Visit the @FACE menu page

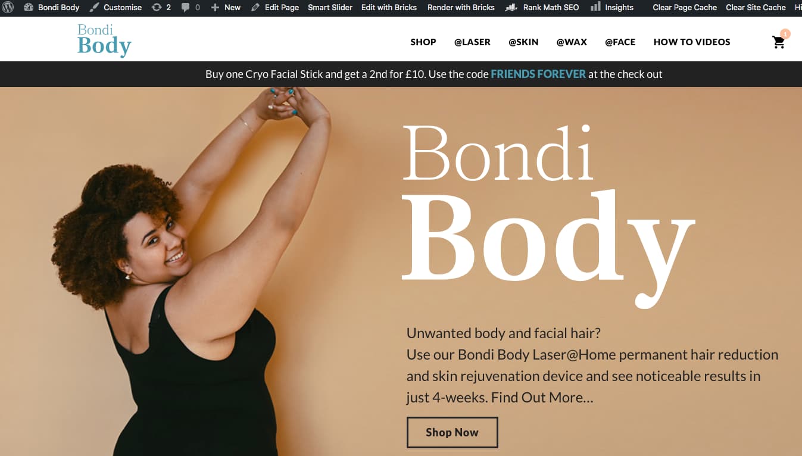point(620,42)
